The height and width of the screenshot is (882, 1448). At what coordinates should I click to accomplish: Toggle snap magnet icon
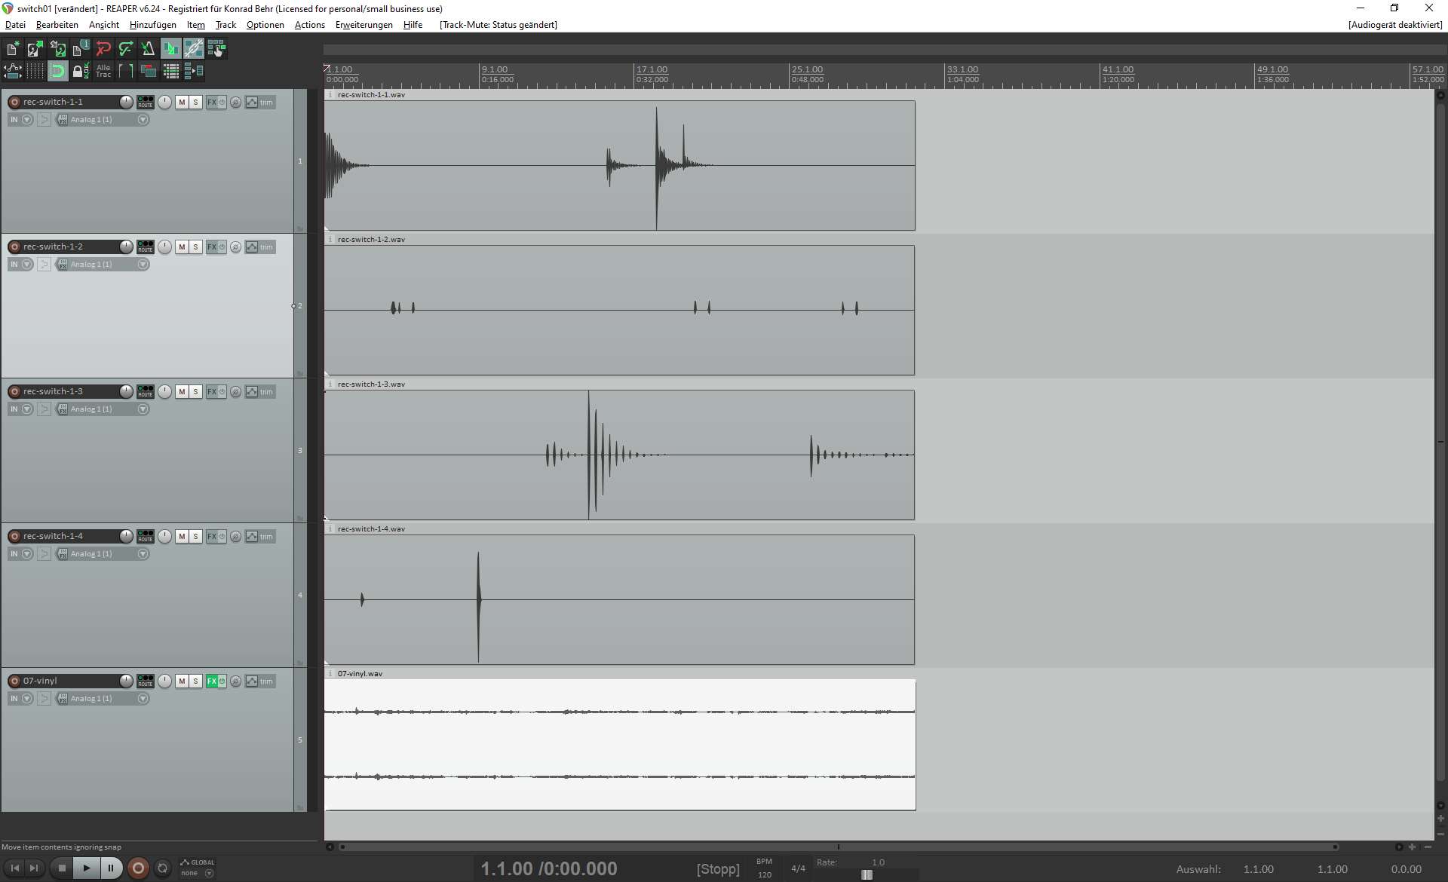coord(58,72)
